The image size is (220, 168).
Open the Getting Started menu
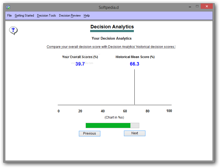click(24, 16)
